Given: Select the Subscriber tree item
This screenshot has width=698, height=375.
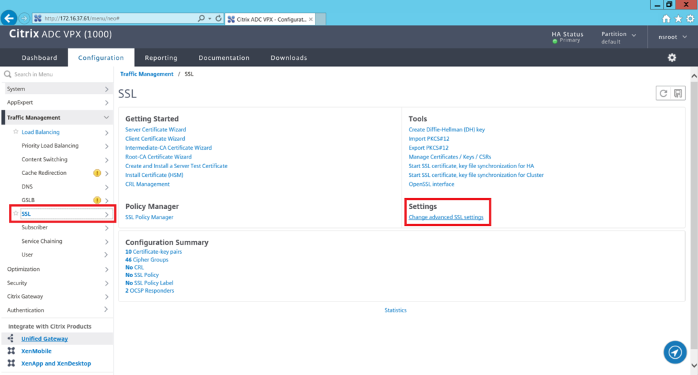Looking at the screenshot, I should coord(34,227).
